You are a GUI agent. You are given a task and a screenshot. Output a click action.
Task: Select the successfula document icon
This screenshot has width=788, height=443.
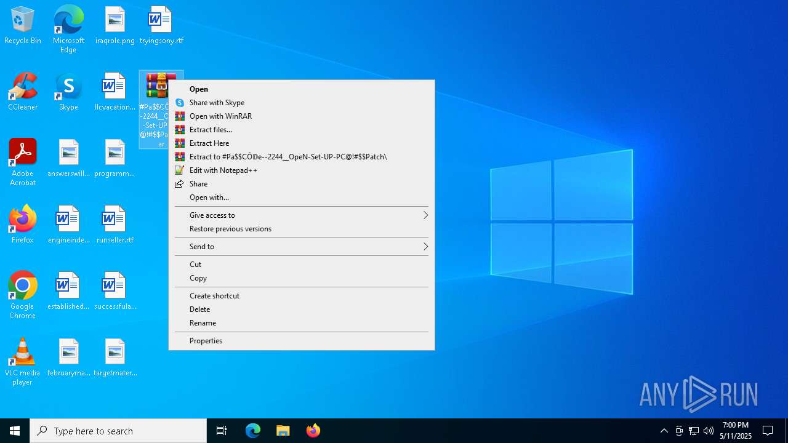115,292
